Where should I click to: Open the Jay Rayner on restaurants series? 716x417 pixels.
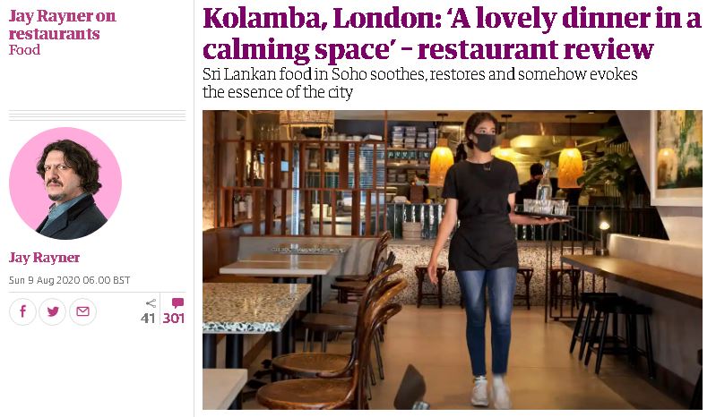coord(62,25)
